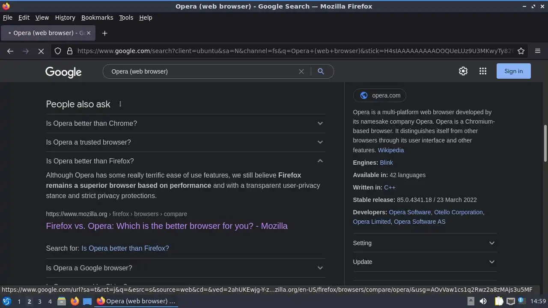The height and width of the screenshot is (308, 548).
Task: Stop loading the page
Action: 41,51
